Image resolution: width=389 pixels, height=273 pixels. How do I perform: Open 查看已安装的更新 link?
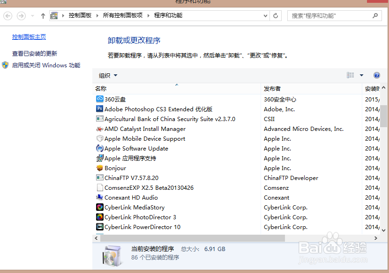pyautogui.click(x=35, y=53)
